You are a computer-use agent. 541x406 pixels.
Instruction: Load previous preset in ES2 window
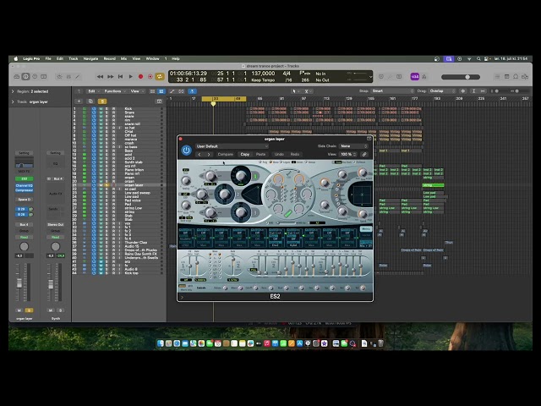(x=199, y=154)
